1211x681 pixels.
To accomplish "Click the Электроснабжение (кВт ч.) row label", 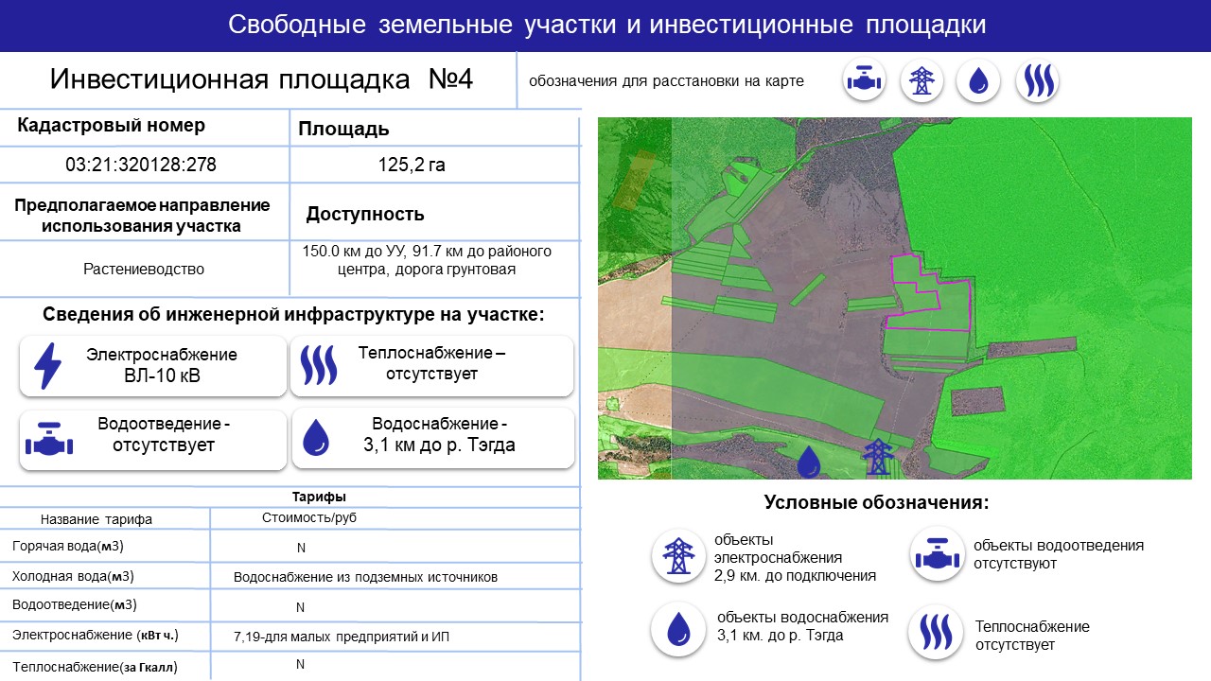I will pos(95,635).
